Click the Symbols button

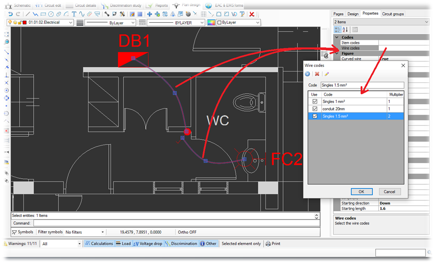pyautogui.click(x=23, y=232)
